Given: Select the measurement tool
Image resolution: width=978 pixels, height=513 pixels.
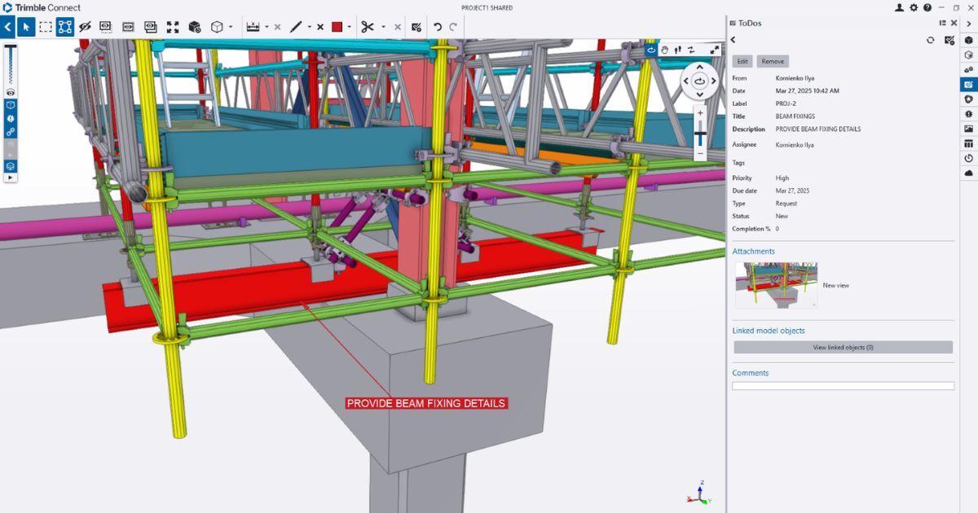Looking at the screenshot, I should [253, 26].
